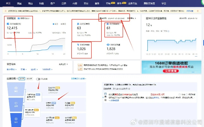Open the 学堂 academy tab
The height and width of the screenshot is (127, 204).
click(164, 3)
